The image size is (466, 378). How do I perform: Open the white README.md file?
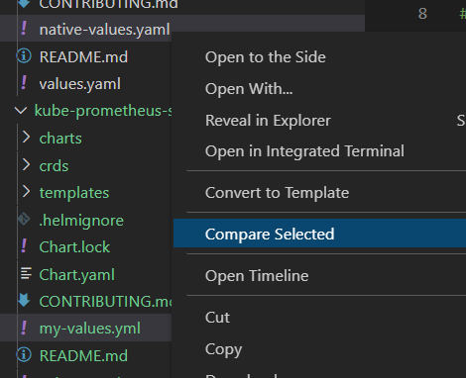(x=83, y=57)
